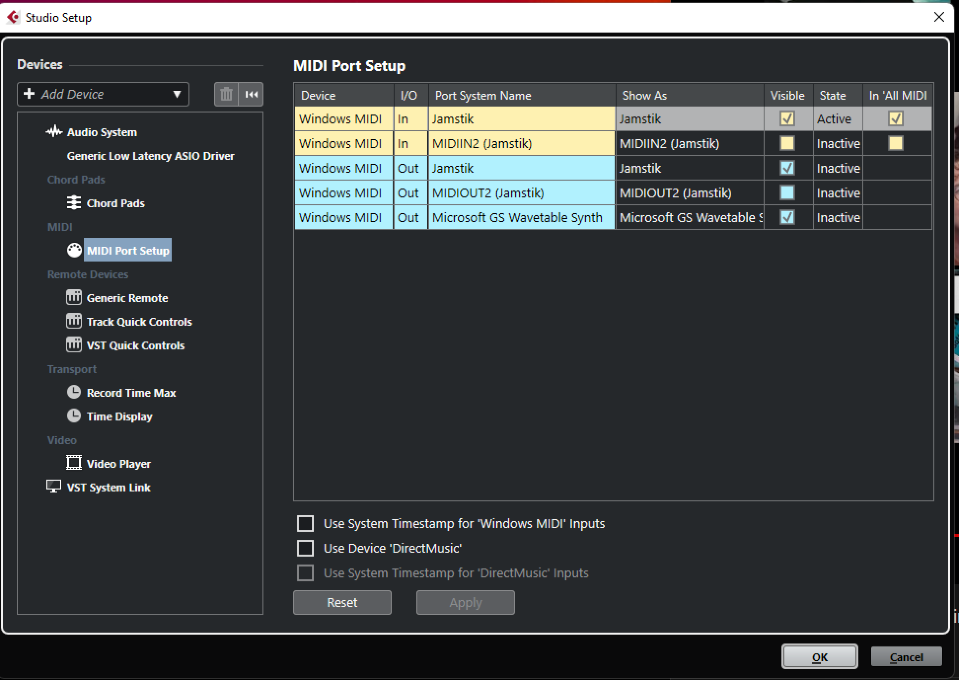Confirm with the OK button

pyautogui.click(x=820, y=657)
